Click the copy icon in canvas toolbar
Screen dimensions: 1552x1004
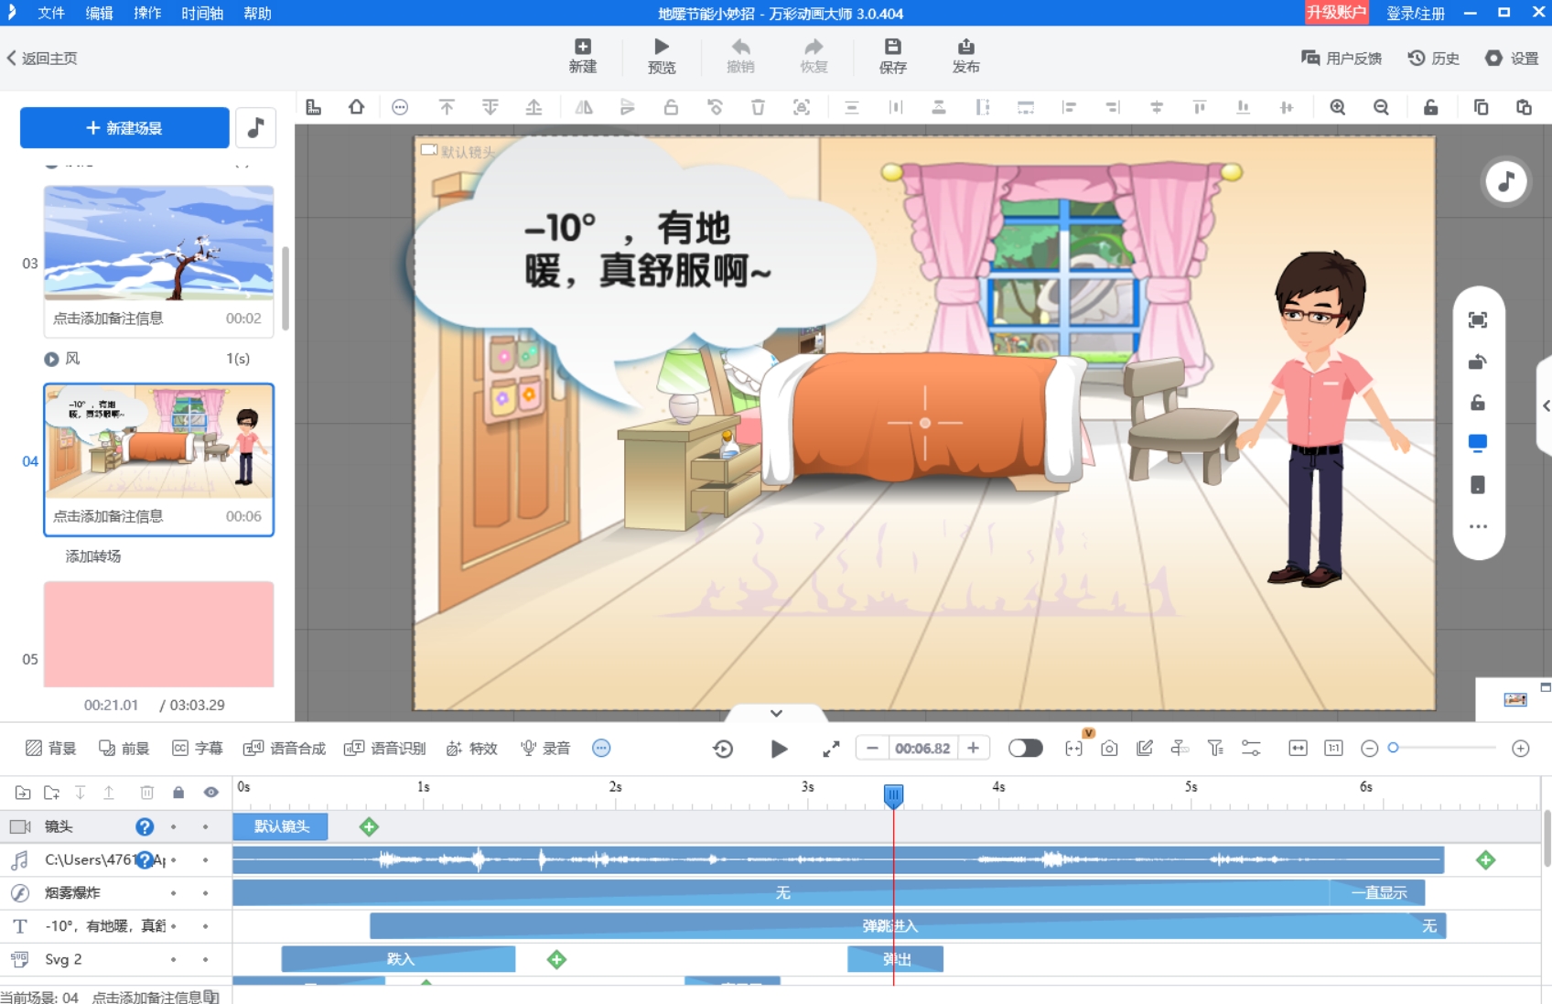click(1481, 107)
